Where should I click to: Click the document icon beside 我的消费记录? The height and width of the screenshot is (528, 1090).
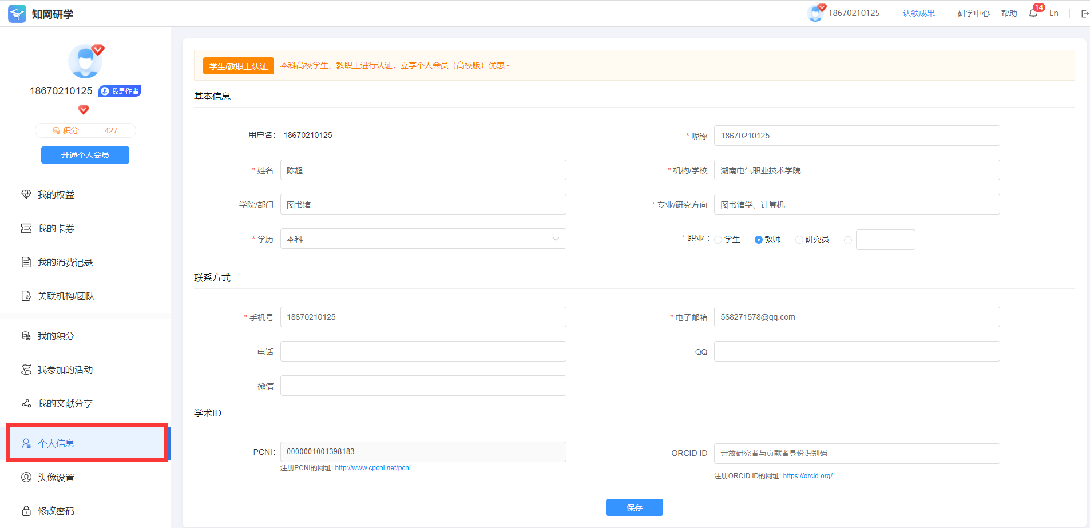click(x=26, y=262)
